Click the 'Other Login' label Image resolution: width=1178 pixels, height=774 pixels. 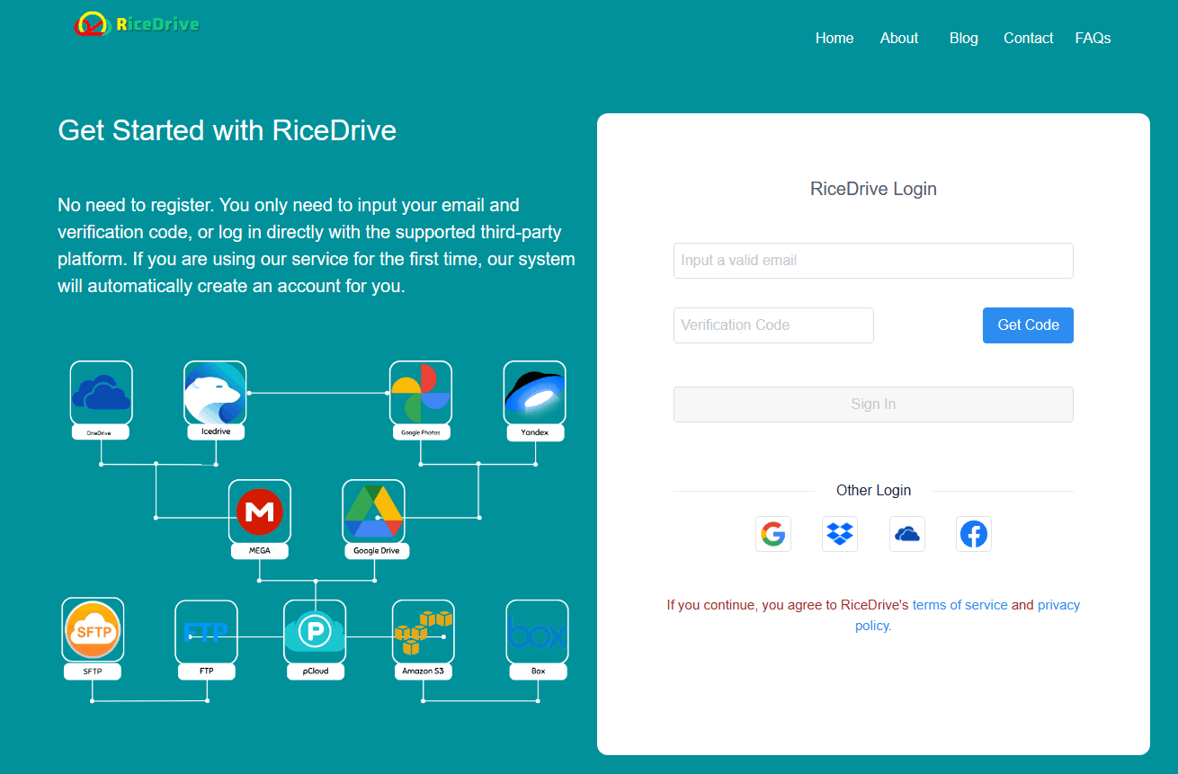pyautogui.click(x=873, y=490)
